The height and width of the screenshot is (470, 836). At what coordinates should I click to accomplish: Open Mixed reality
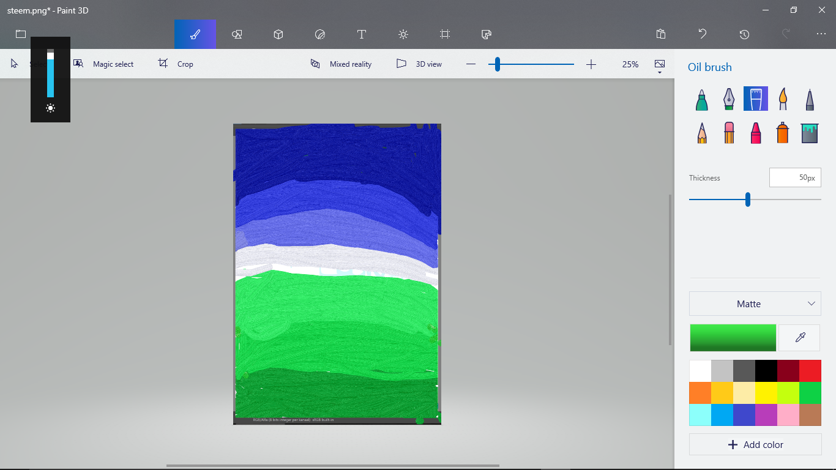(341, 64)
